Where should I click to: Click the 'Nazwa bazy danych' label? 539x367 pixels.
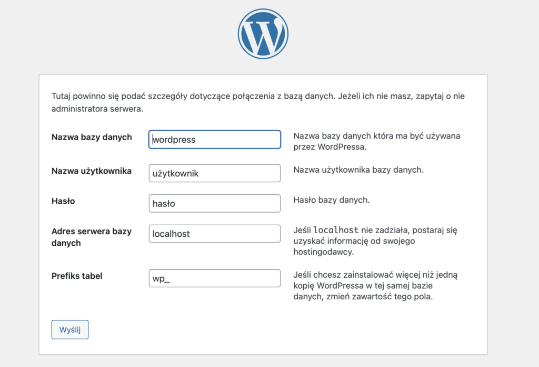(92, 137)
